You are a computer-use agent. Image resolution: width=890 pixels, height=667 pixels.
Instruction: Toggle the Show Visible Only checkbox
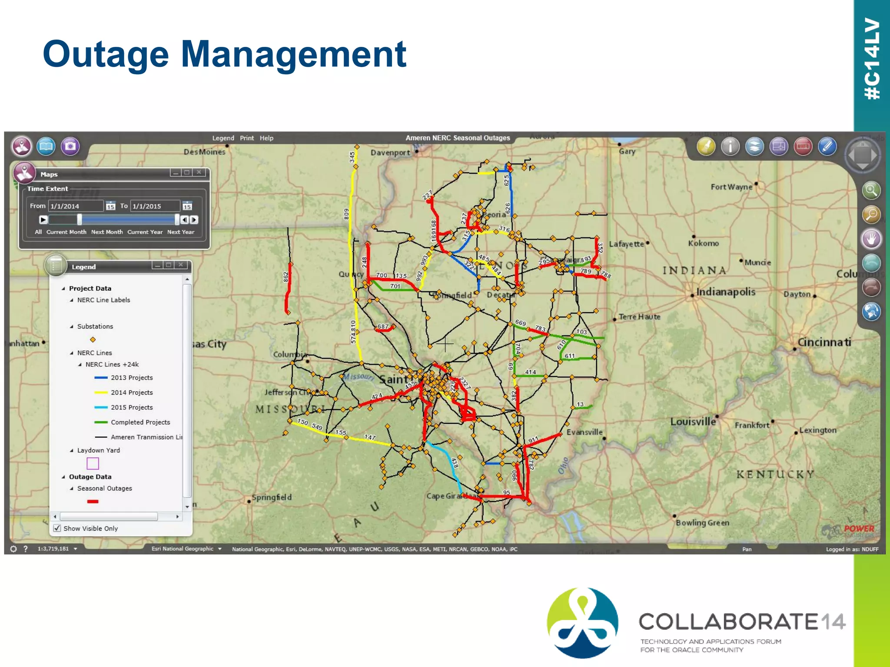57,528
